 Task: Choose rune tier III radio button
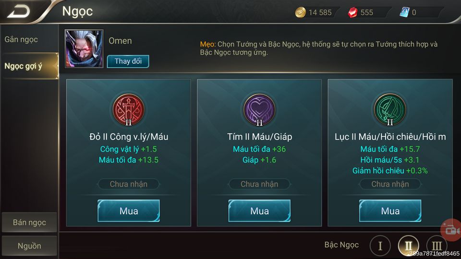click(437, 246)
